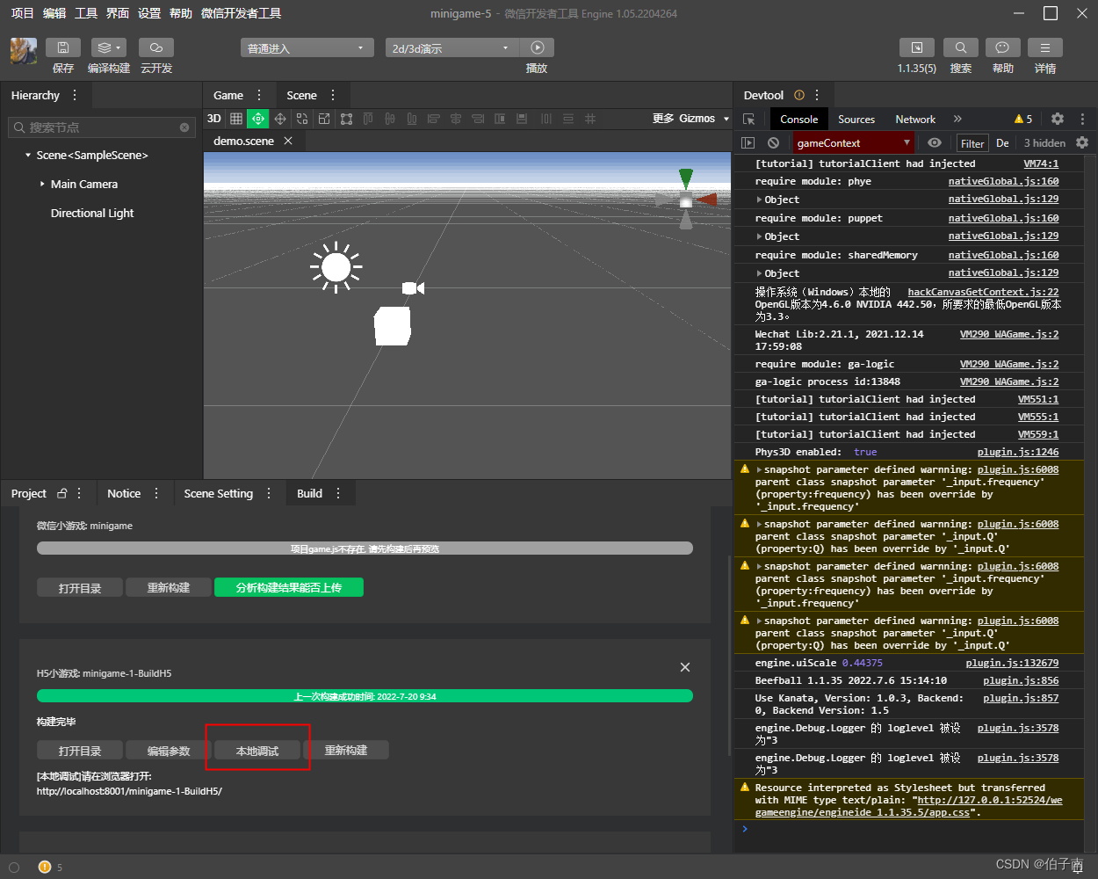This screenshot has width=1098, height=879.
Task: Toggle the scene grid icon
Action: coord(236,119)
